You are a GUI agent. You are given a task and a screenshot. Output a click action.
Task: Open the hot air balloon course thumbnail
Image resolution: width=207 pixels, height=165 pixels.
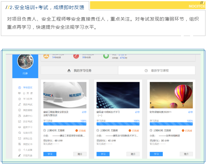point(171,95)
